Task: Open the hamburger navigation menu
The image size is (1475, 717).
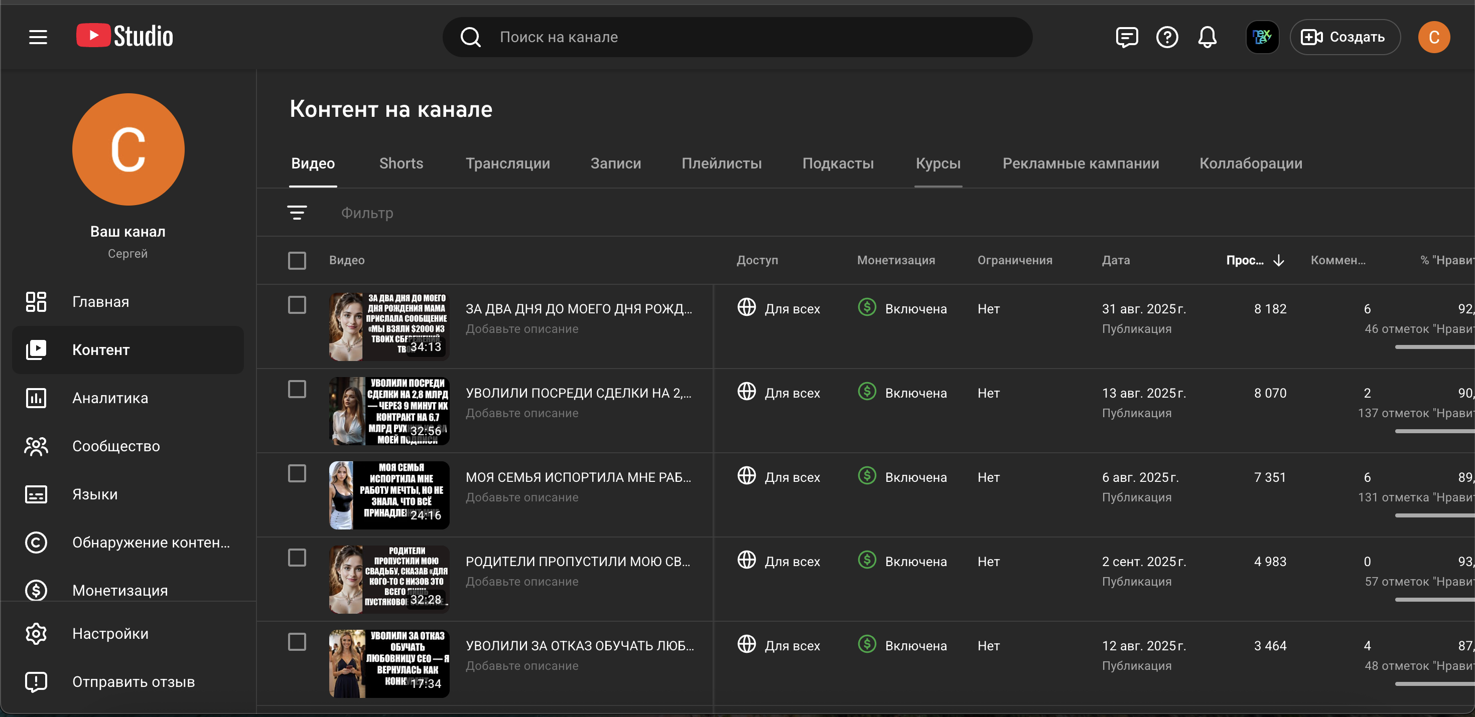Action: coord(38,37)
